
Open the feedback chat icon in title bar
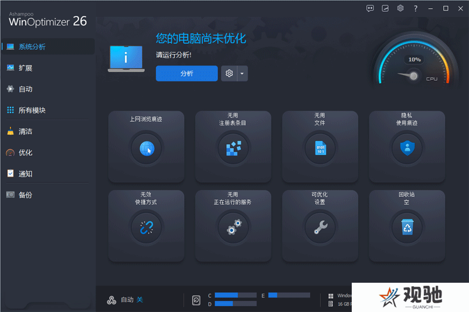coord(370,8)
